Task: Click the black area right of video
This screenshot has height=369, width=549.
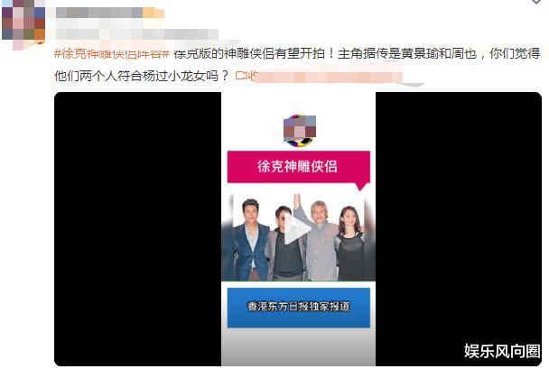Action: click(459, 217)
